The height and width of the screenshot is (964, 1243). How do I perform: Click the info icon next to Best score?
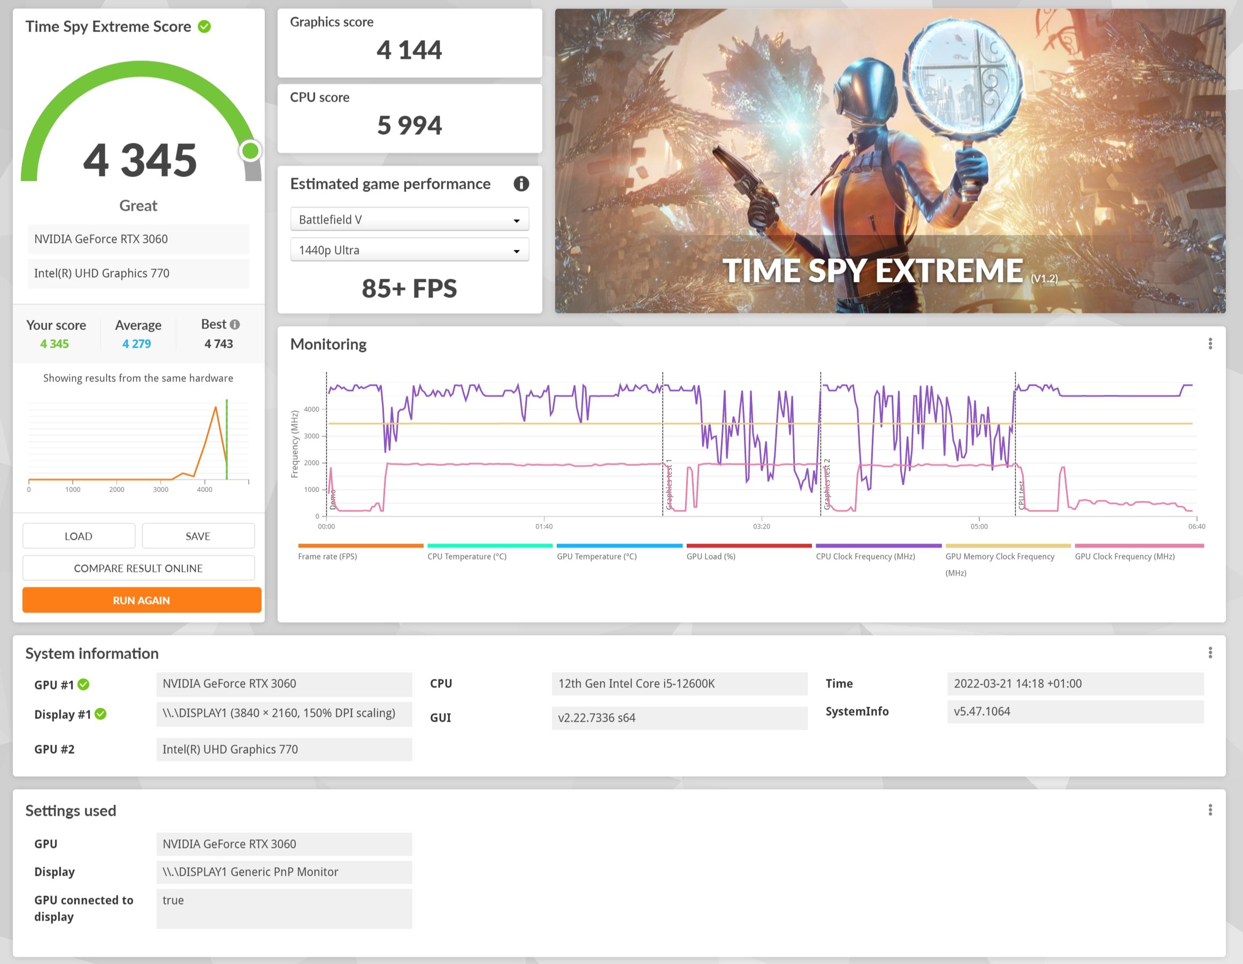point(235,325)
